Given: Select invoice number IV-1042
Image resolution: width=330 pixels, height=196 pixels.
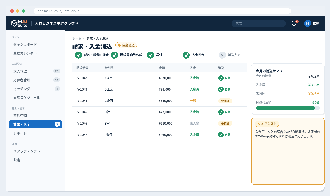Looking at the screenshot, I should (x=82, y=78).
